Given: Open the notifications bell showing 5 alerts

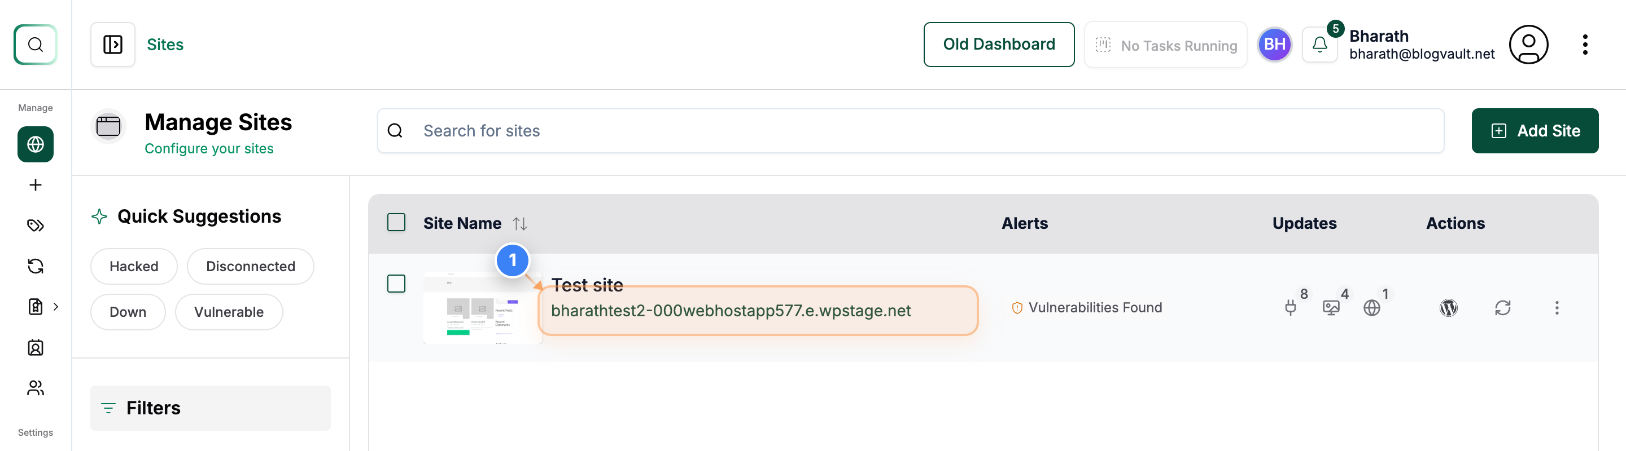Looking at the screenshot, I should click(1320, 44).
